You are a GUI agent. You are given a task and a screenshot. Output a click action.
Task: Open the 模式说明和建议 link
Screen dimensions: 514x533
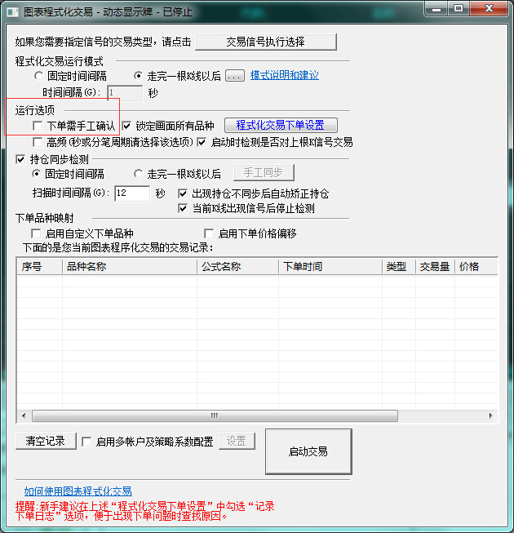click(x=285, y=75)
